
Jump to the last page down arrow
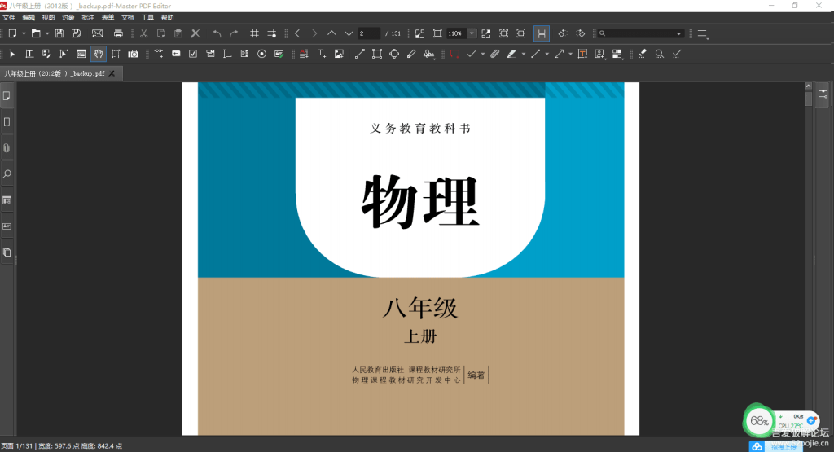point(349,33)
